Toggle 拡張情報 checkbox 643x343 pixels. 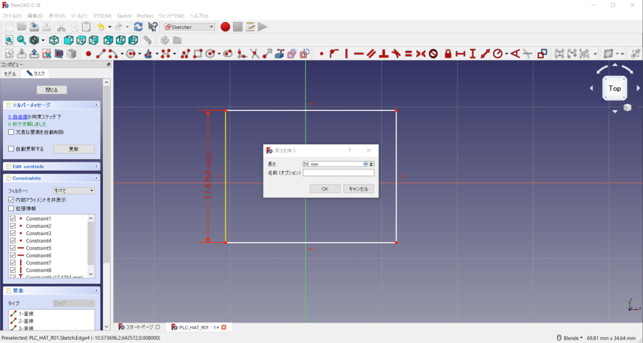pos(11,208)
